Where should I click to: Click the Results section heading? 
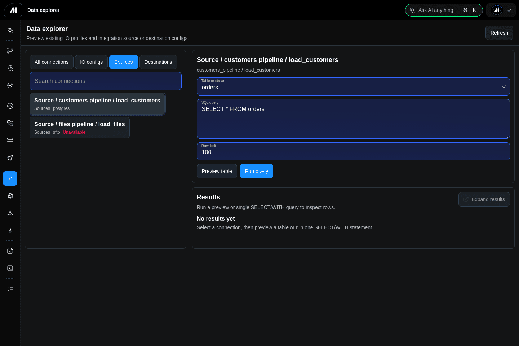tap(208, 197)
